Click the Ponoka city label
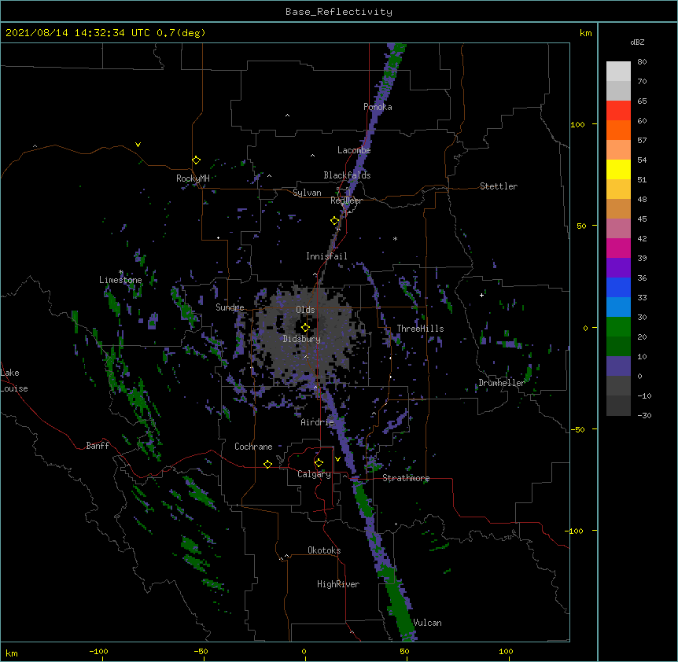 [x=378, y=107]
